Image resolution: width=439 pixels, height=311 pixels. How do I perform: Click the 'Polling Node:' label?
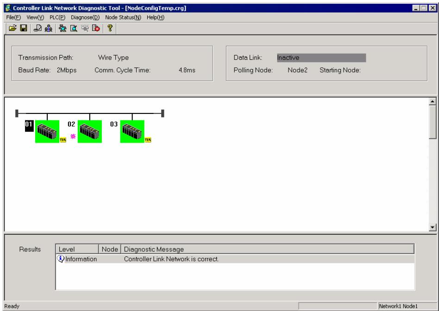(253, 70)
